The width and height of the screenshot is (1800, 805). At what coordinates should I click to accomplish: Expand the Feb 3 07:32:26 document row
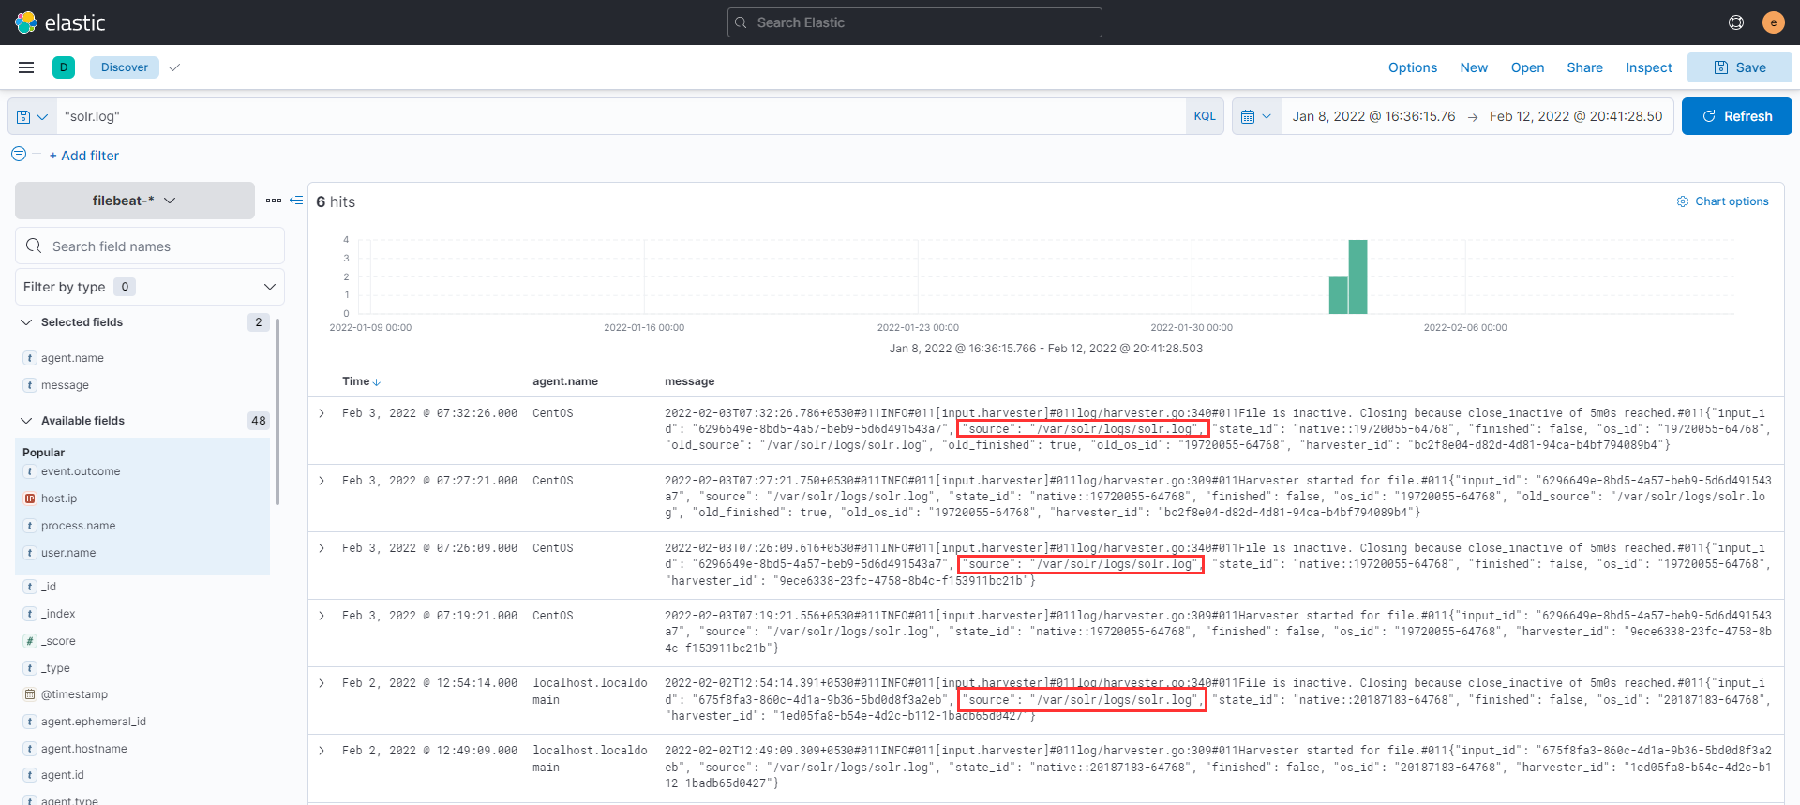[322, 413]
